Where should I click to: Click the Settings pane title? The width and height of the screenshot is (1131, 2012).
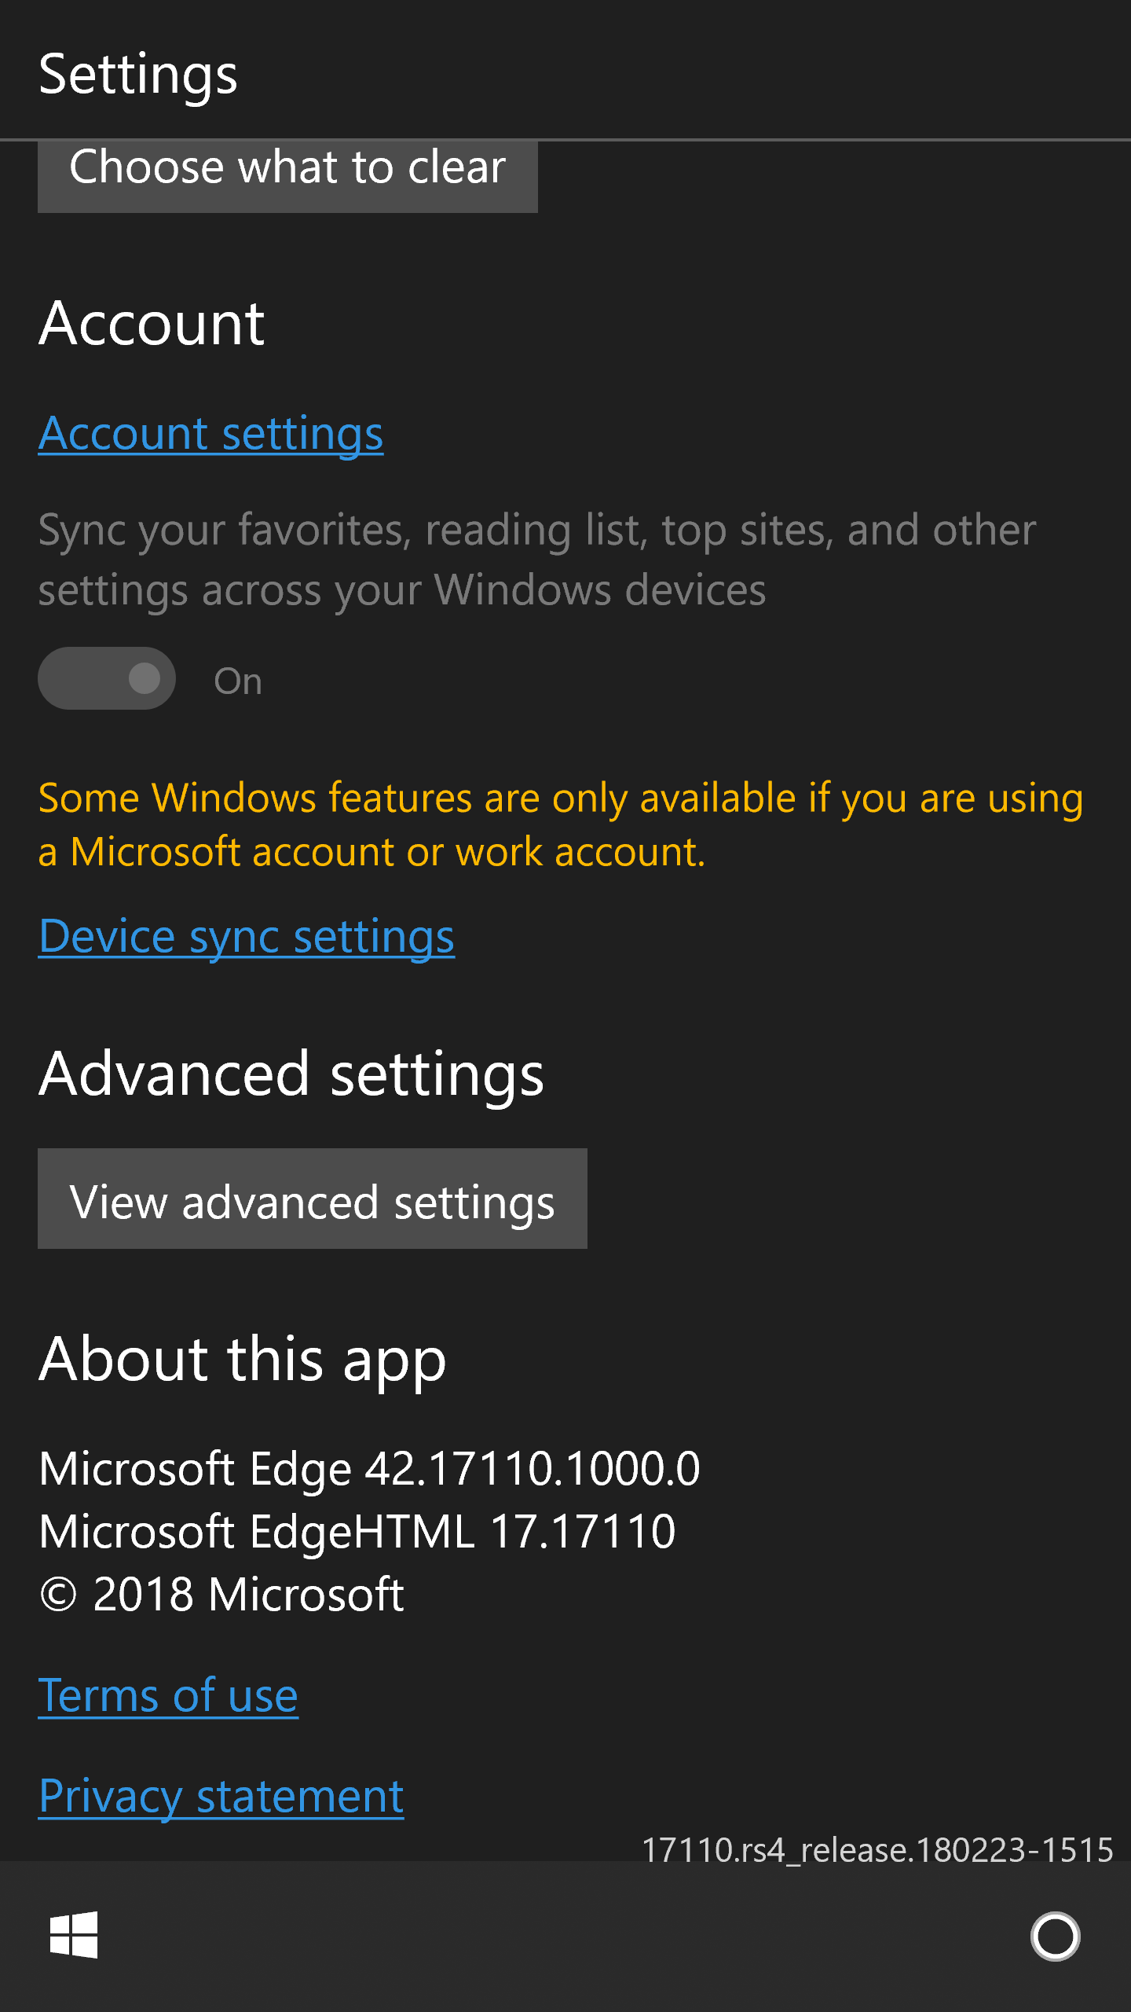pyautogui.click(x=138, y=75)
